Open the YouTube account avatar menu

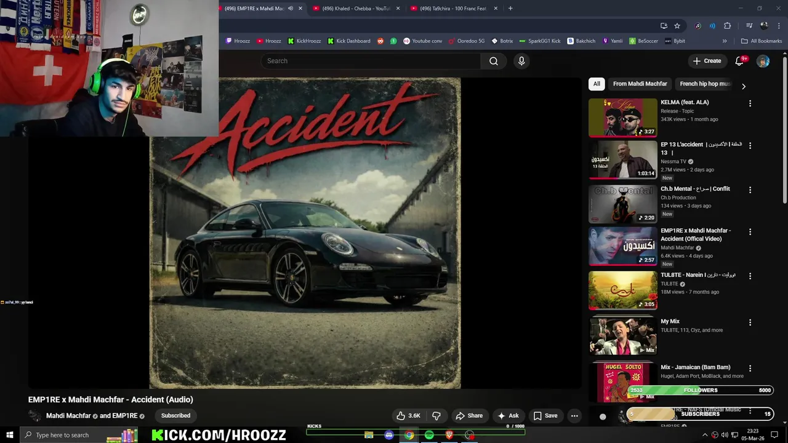click(763, 61)
